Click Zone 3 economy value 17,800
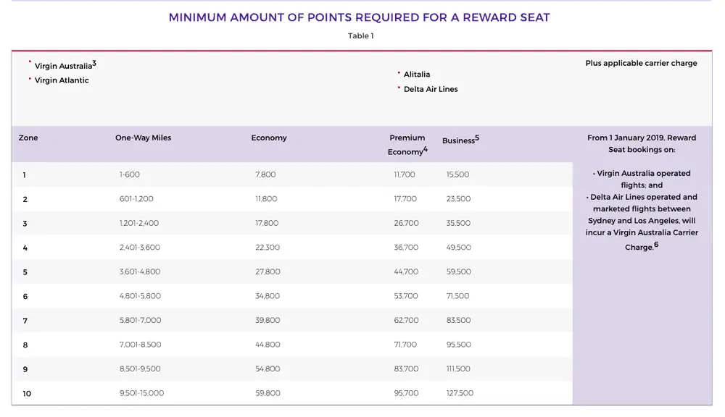Viewport: 725px width, 417px height. pos(266,223)
